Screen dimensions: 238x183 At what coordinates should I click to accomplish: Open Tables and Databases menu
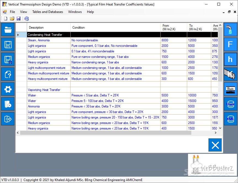tap(48, 12)
